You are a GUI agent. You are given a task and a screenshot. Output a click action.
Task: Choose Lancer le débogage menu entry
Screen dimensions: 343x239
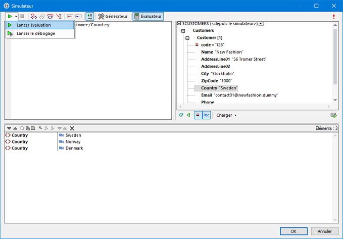(35, 33)
